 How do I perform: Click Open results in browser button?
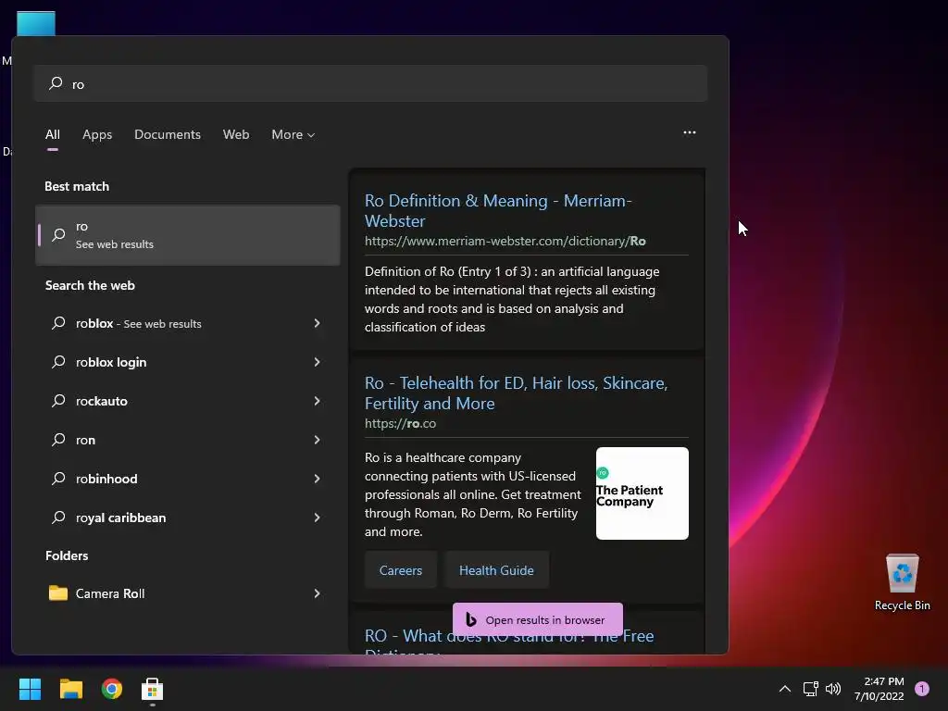pyautogui.click(x=538, y=619)
